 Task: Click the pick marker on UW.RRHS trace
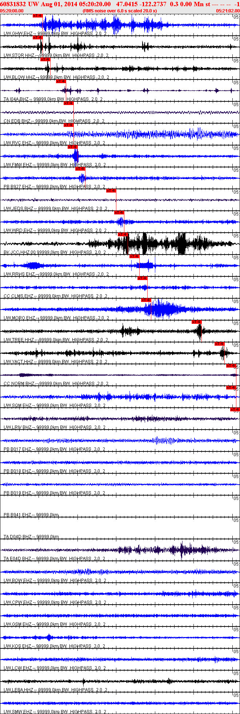(x=134, y=256)
